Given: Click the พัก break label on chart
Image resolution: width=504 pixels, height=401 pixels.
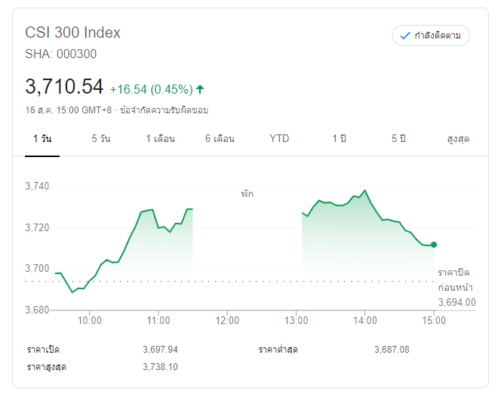Looking at the screenshot, I should (x=247, y=194).
